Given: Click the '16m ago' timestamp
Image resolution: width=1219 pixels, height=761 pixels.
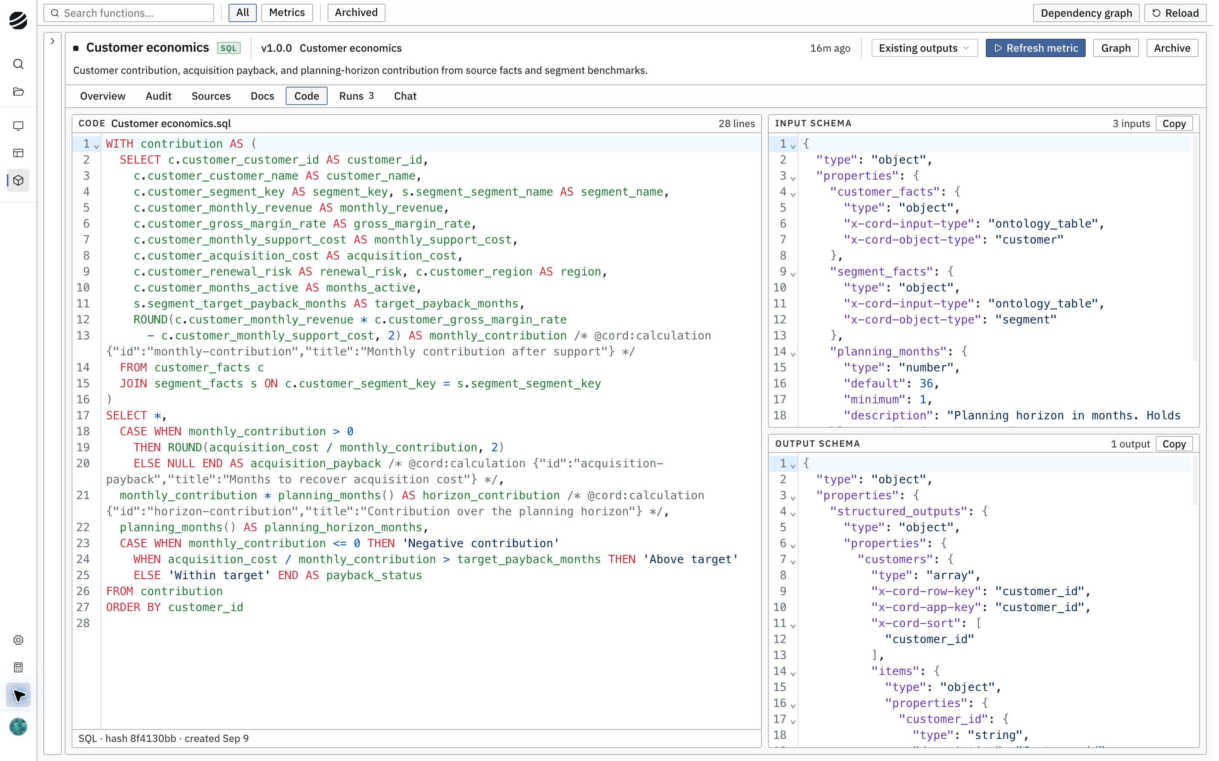Looking at the screenshot, I should (x=830, y=48).
